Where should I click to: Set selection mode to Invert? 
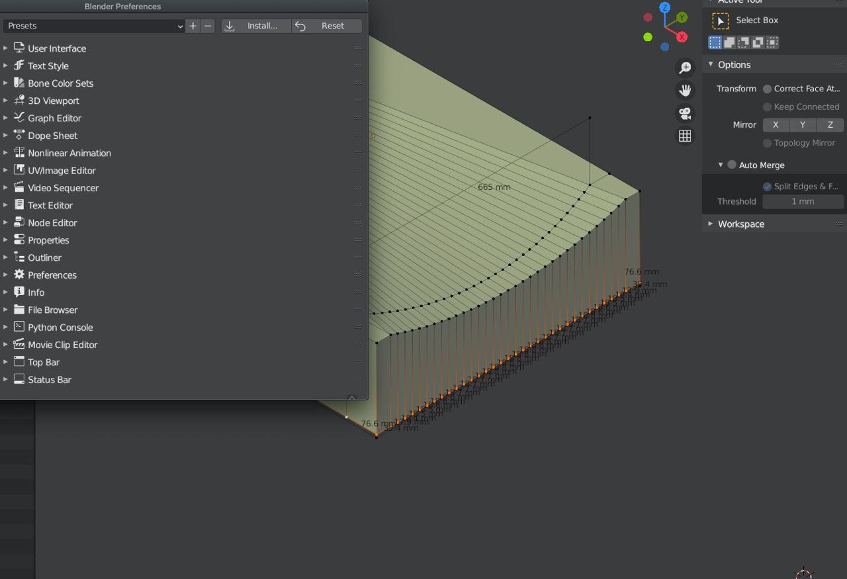point(758,42)
